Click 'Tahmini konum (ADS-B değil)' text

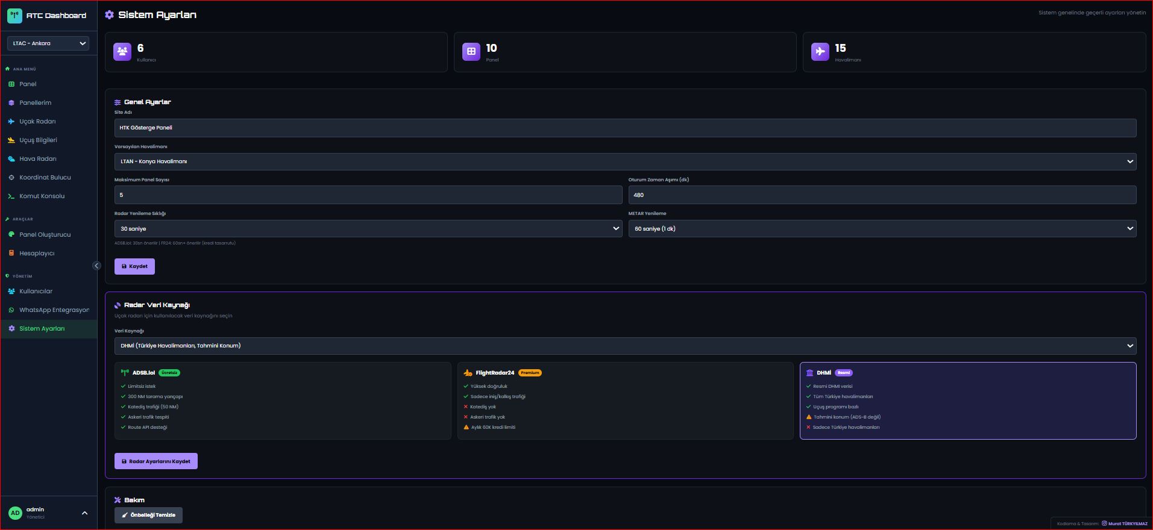coord(847,417)
